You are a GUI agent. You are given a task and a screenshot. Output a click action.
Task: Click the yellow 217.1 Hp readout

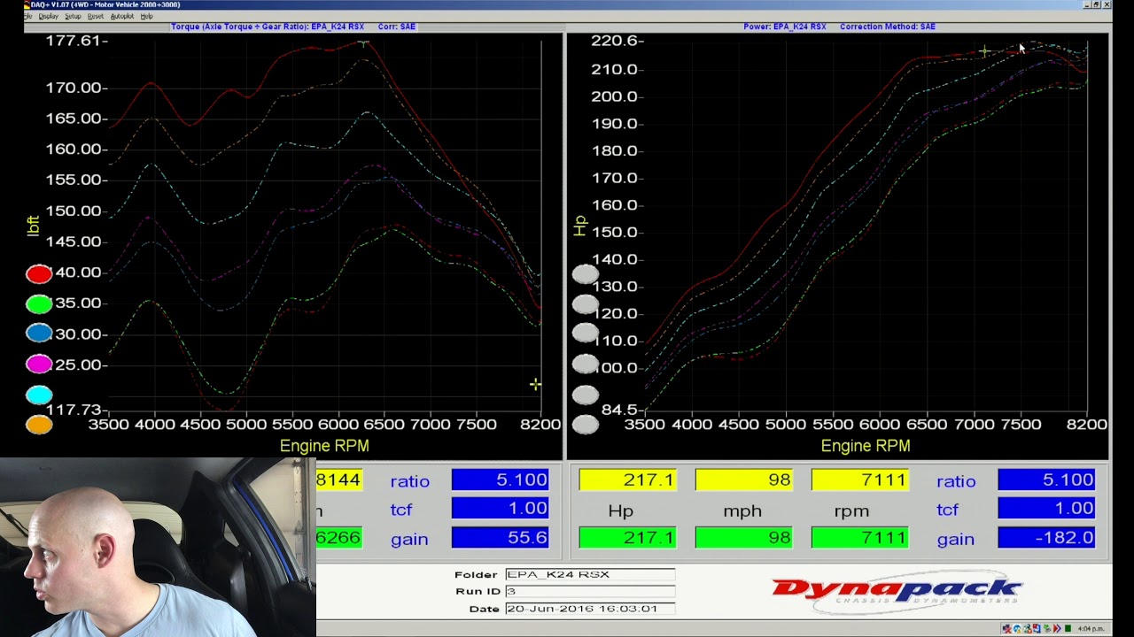[x=627, y=480]
